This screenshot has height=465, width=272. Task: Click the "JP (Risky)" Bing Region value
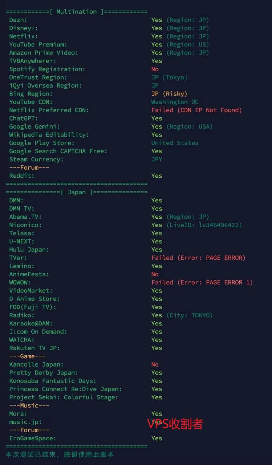[x=169, y=94]
